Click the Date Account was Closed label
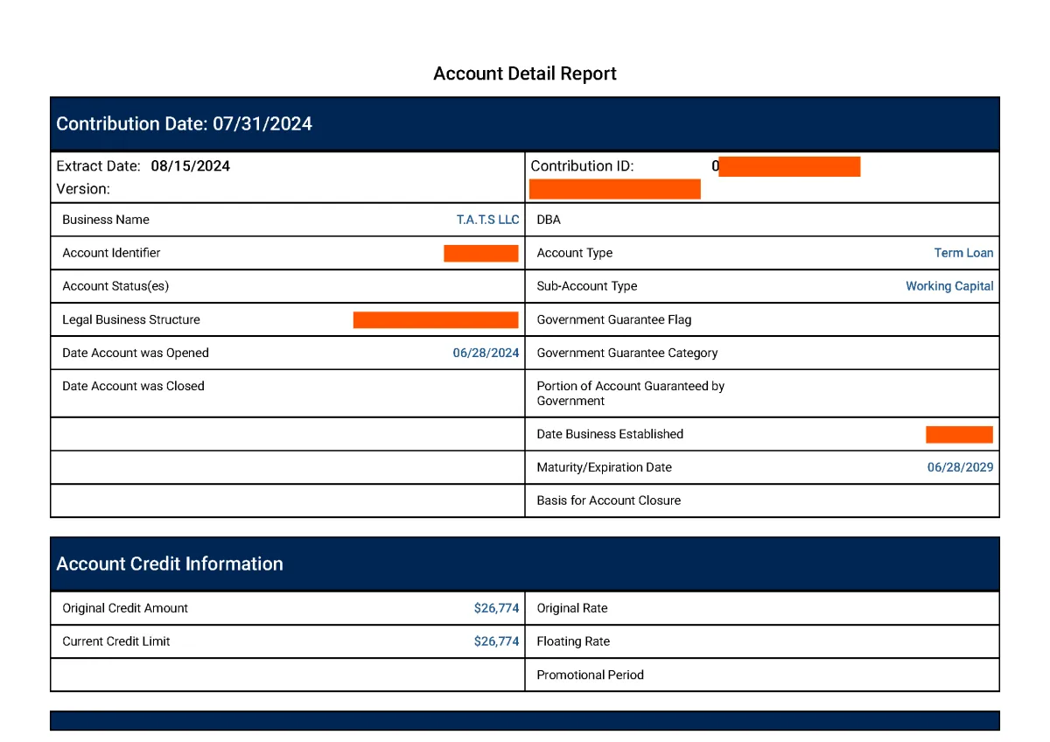The width and height of the screenshot is (1050, 742). coord(133,386)
